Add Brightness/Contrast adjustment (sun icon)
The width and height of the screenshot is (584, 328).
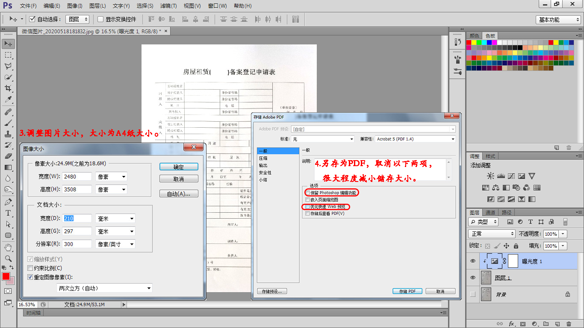tap(490, 176)
